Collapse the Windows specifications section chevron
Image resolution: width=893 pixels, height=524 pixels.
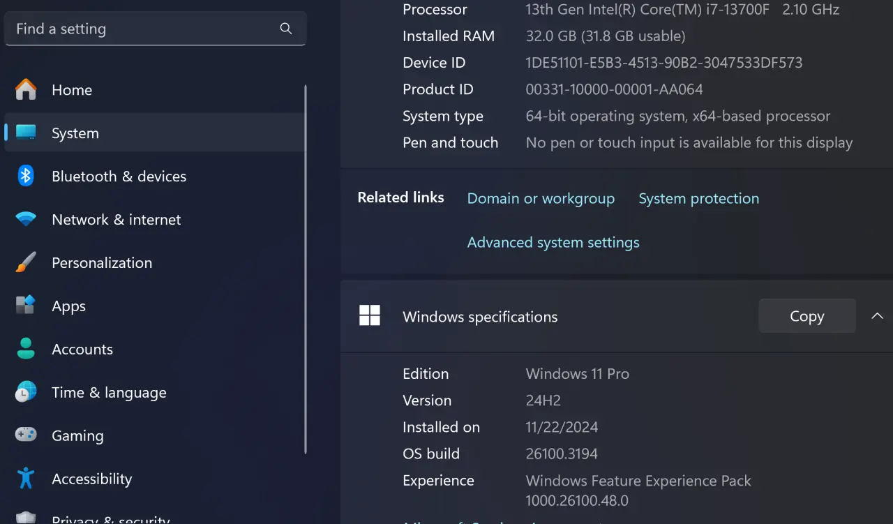(x=877, y=316)
